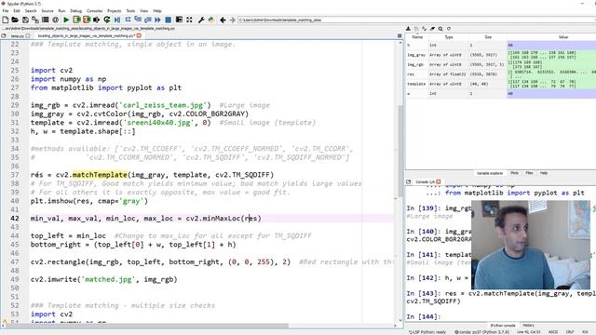Stop debugging blue square icon

point(168,20)
